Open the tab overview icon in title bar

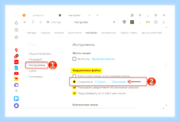tap(132, 15)
